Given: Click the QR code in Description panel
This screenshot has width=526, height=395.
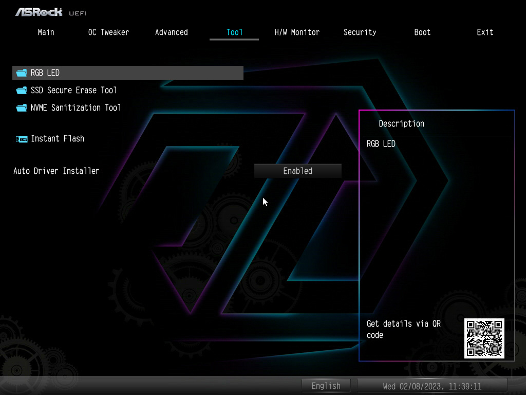Looking at the screenshot, I should pyautogui.click(x=484, y=338).
